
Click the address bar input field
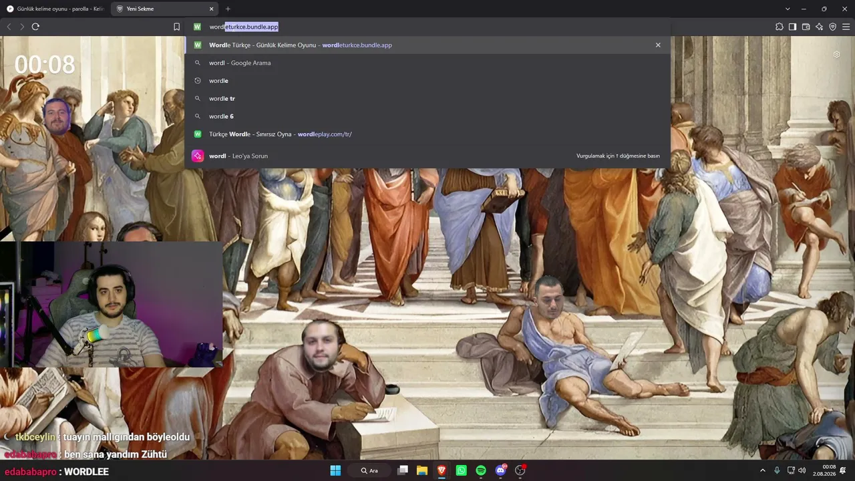427,27
